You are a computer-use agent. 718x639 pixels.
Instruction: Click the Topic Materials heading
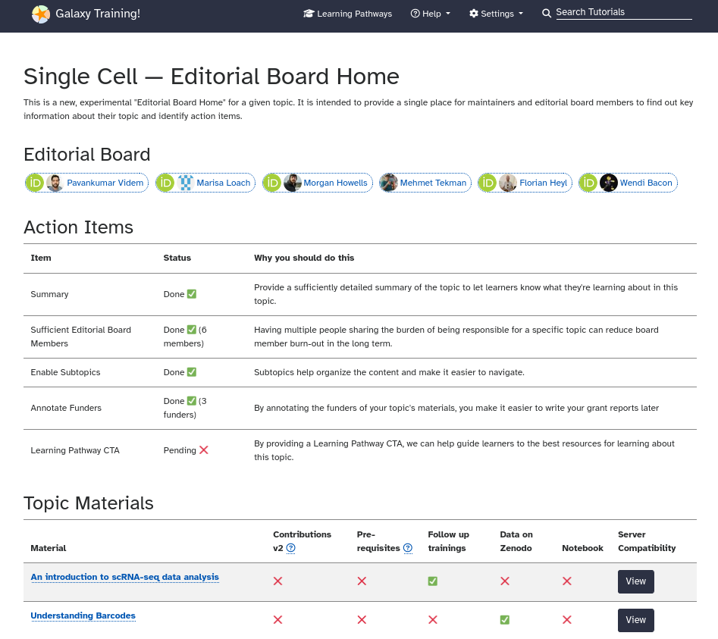coord(89,503)
